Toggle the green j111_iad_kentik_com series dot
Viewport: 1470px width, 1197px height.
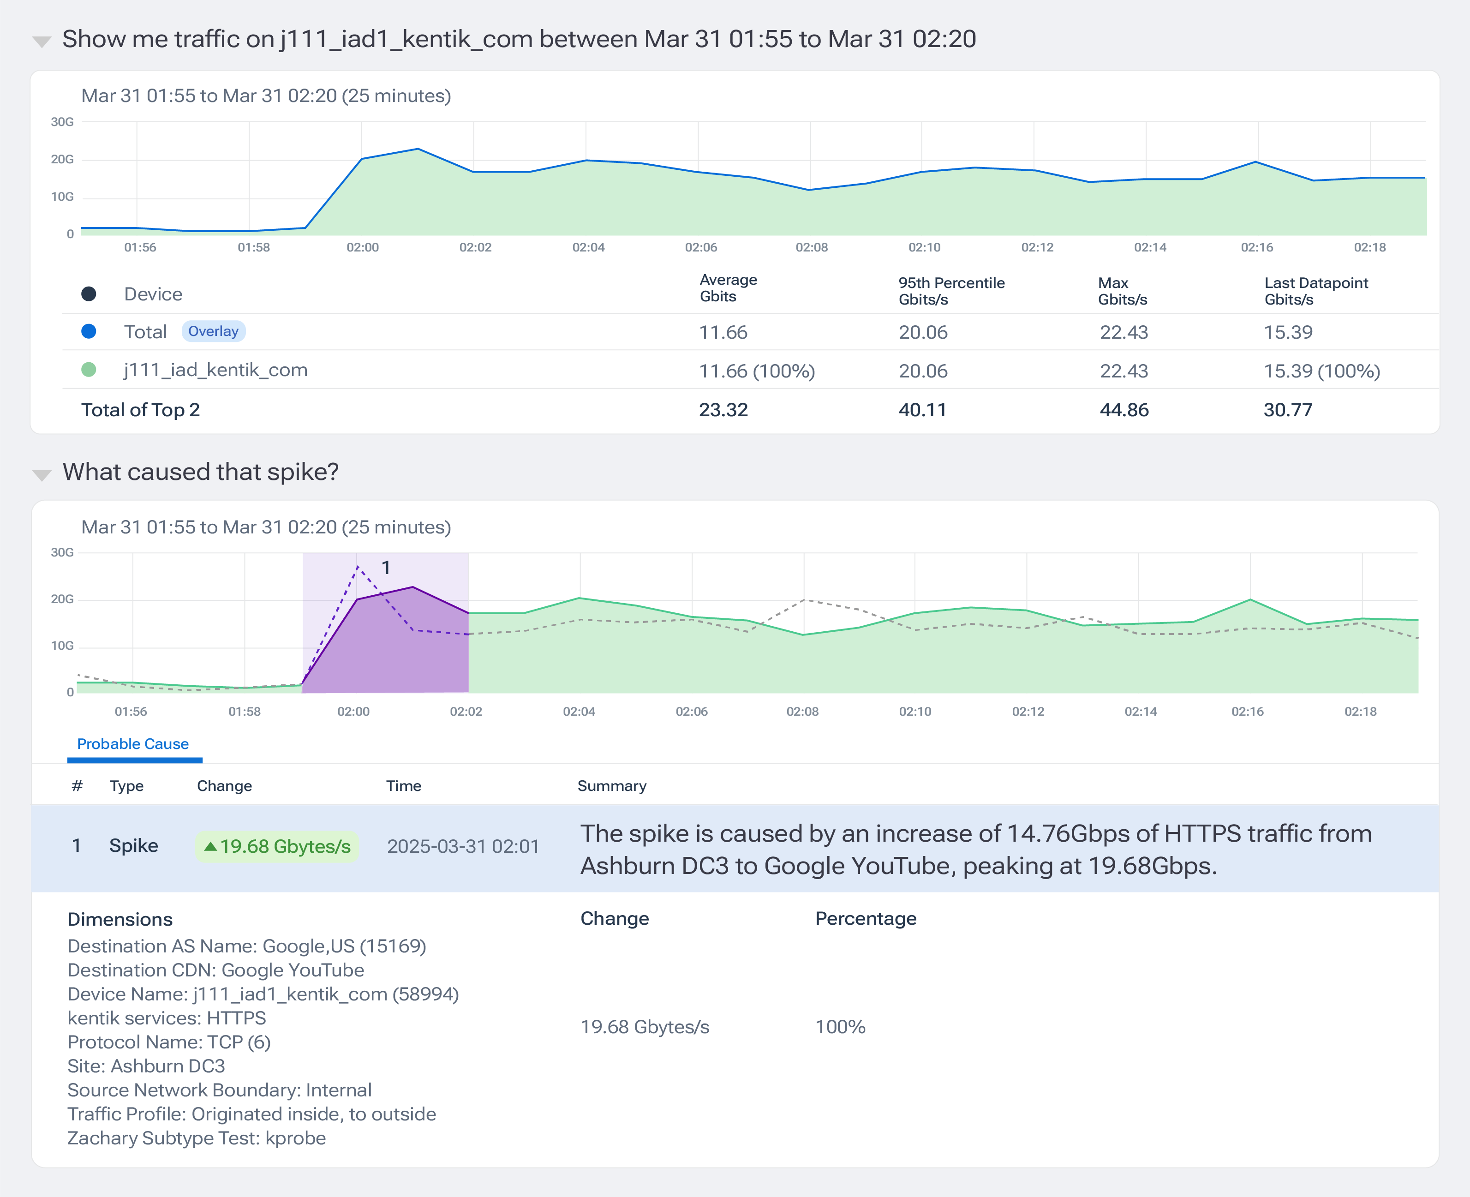pyautogui.click(x=88, y=370)
